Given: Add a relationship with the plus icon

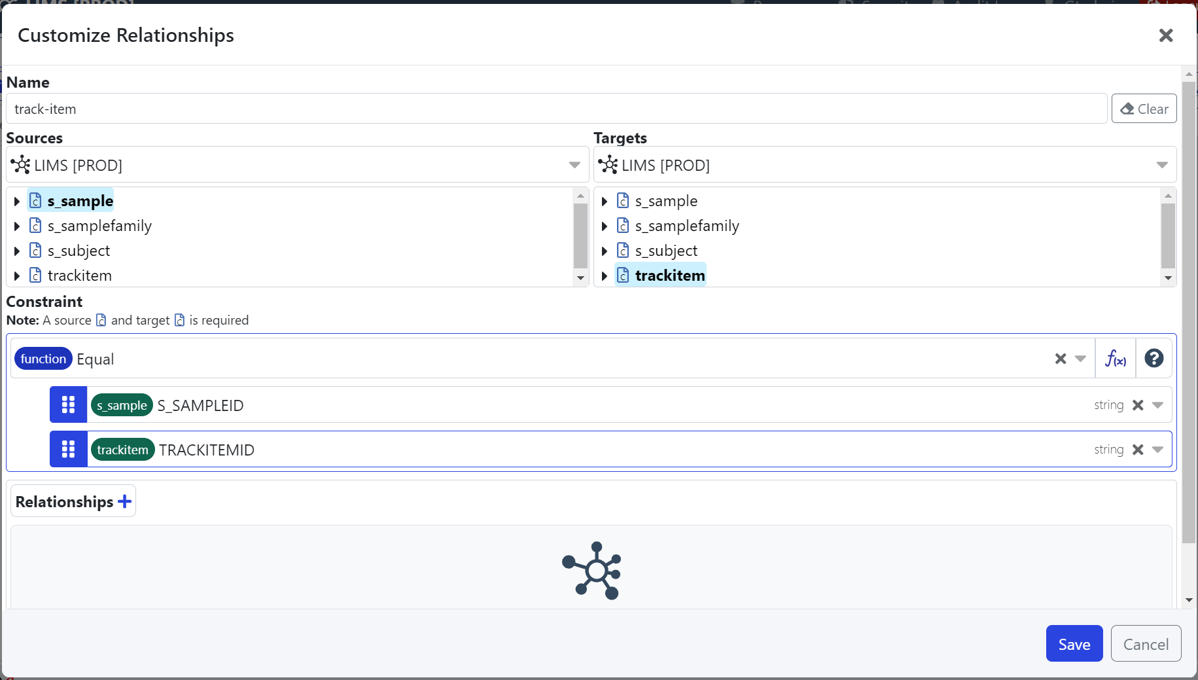Looking at the screenshot, I should point(124,502).
